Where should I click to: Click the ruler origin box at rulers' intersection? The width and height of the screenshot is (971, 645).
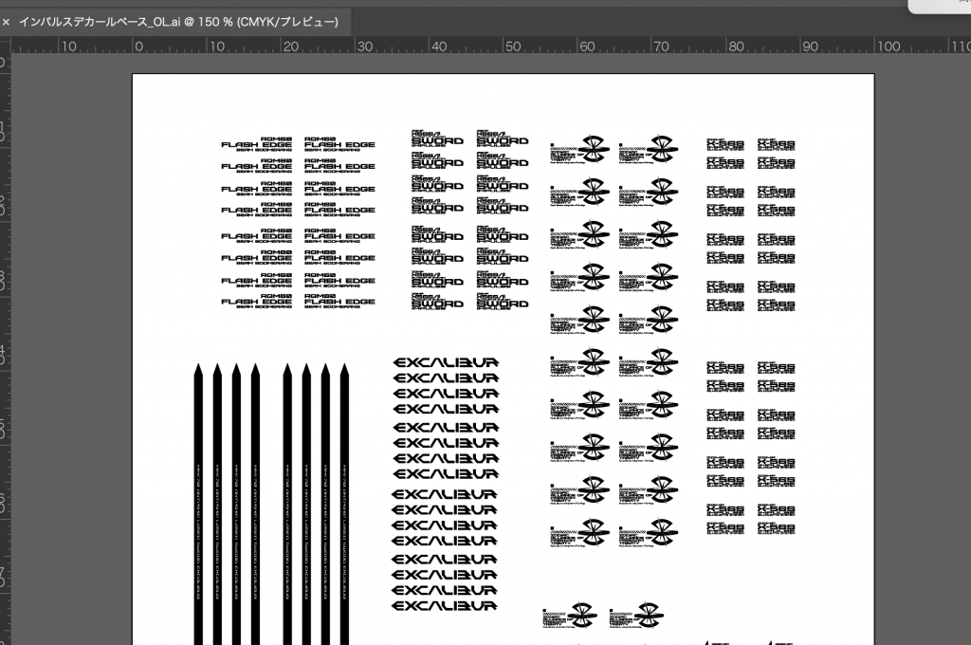point(5,46)
